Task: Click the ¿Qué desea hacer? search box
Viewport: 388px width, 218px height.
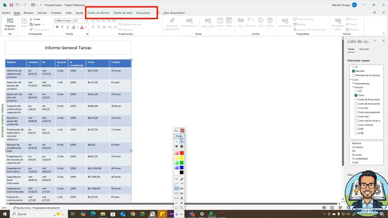Action: [x=174, y=13]
